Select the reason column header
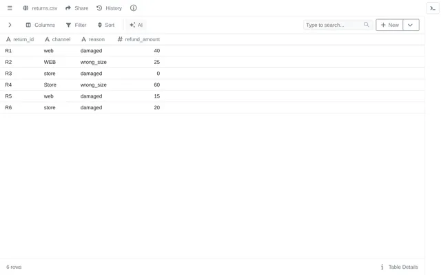The width and height of the screenshot is (441, 275). pyautogui.click(x=93, y=39)
